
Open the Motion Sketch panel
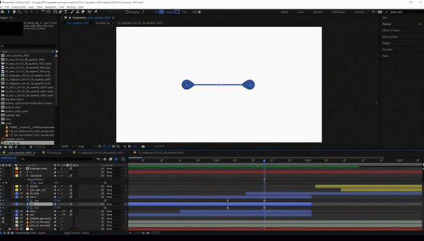tap(390, 36)
